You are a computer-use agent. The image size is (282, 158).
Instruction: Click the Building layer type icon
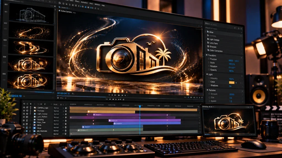point(35,120)
